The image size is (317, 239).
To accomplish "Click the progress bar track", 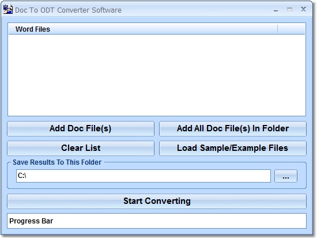I will [157, 221].
